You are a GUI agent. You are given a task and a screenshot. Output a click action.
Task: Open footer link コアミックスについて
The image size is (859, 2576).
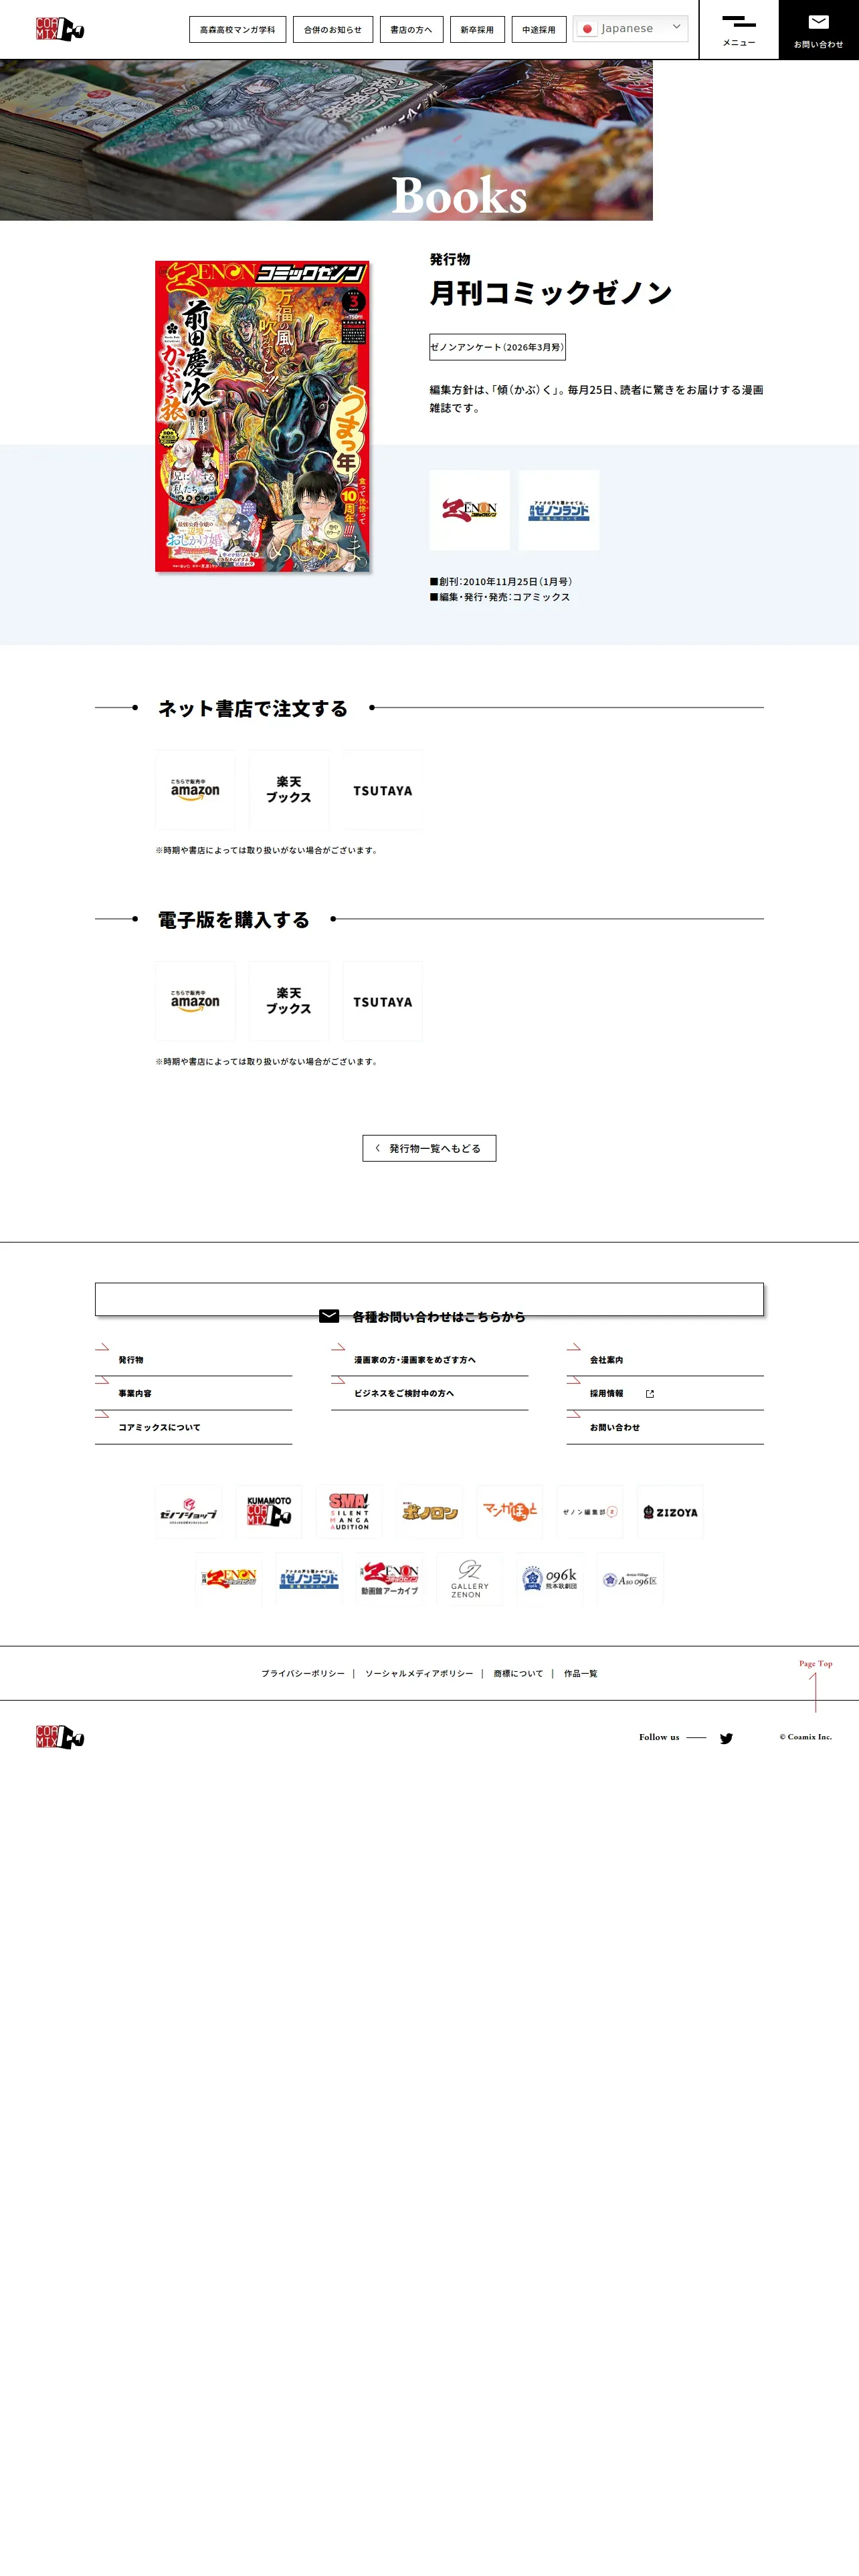(x=193, y=1428)
